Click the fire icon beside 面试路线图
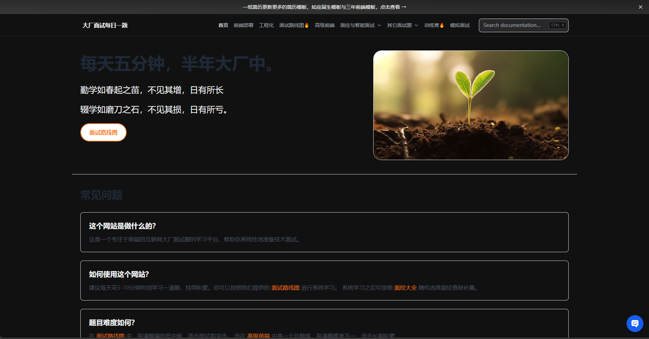649x339 pixels. click(x=307, y=25)
